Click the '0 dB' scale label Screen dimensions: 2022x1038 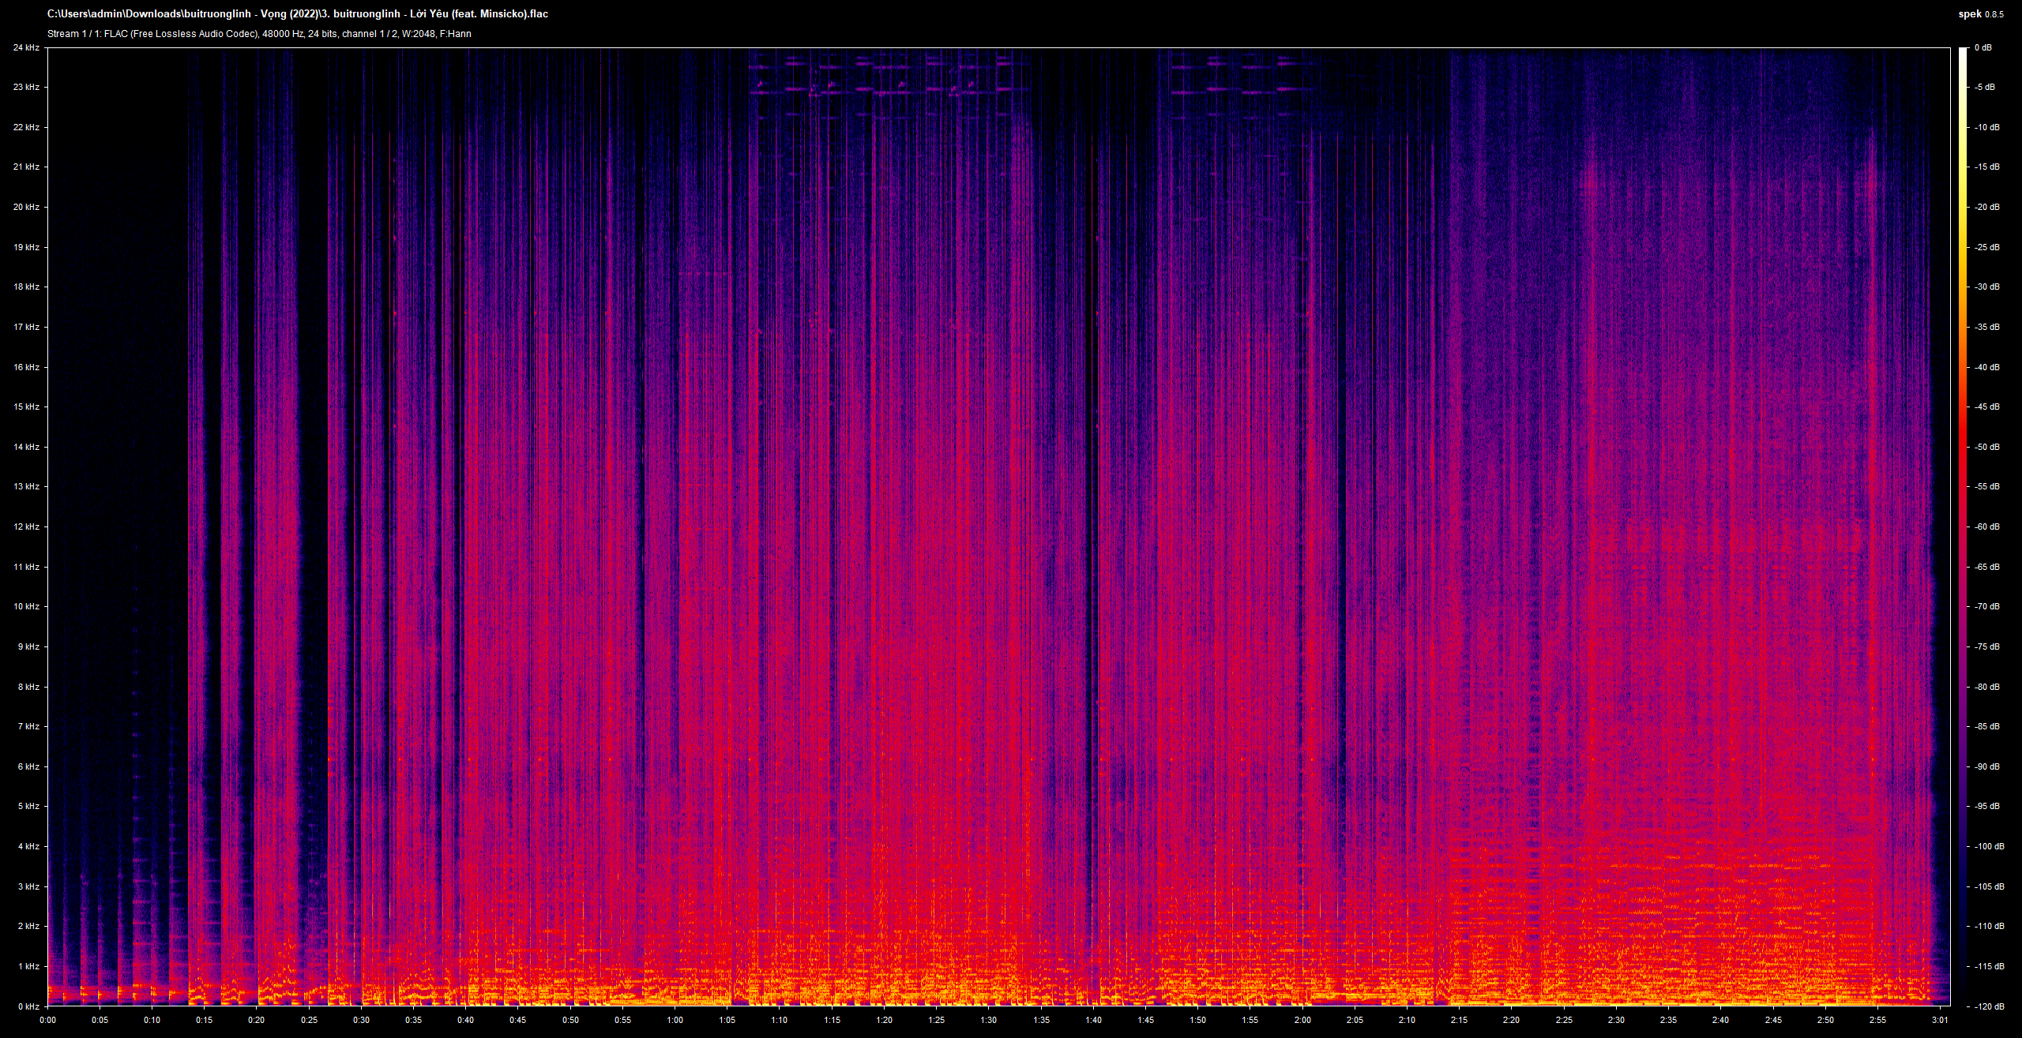pyautogui.click(x=1983, y=47)
